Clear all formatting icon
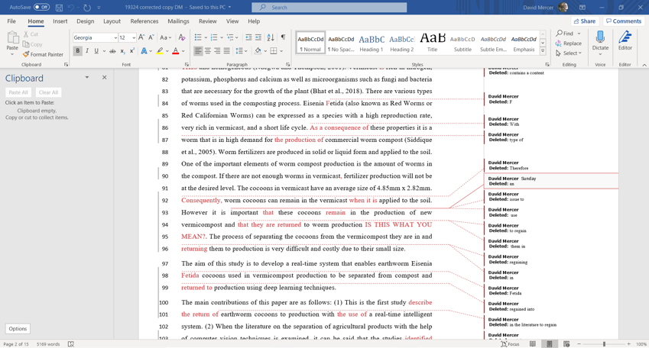The image size is (649, 348). (x=182, y=37)
